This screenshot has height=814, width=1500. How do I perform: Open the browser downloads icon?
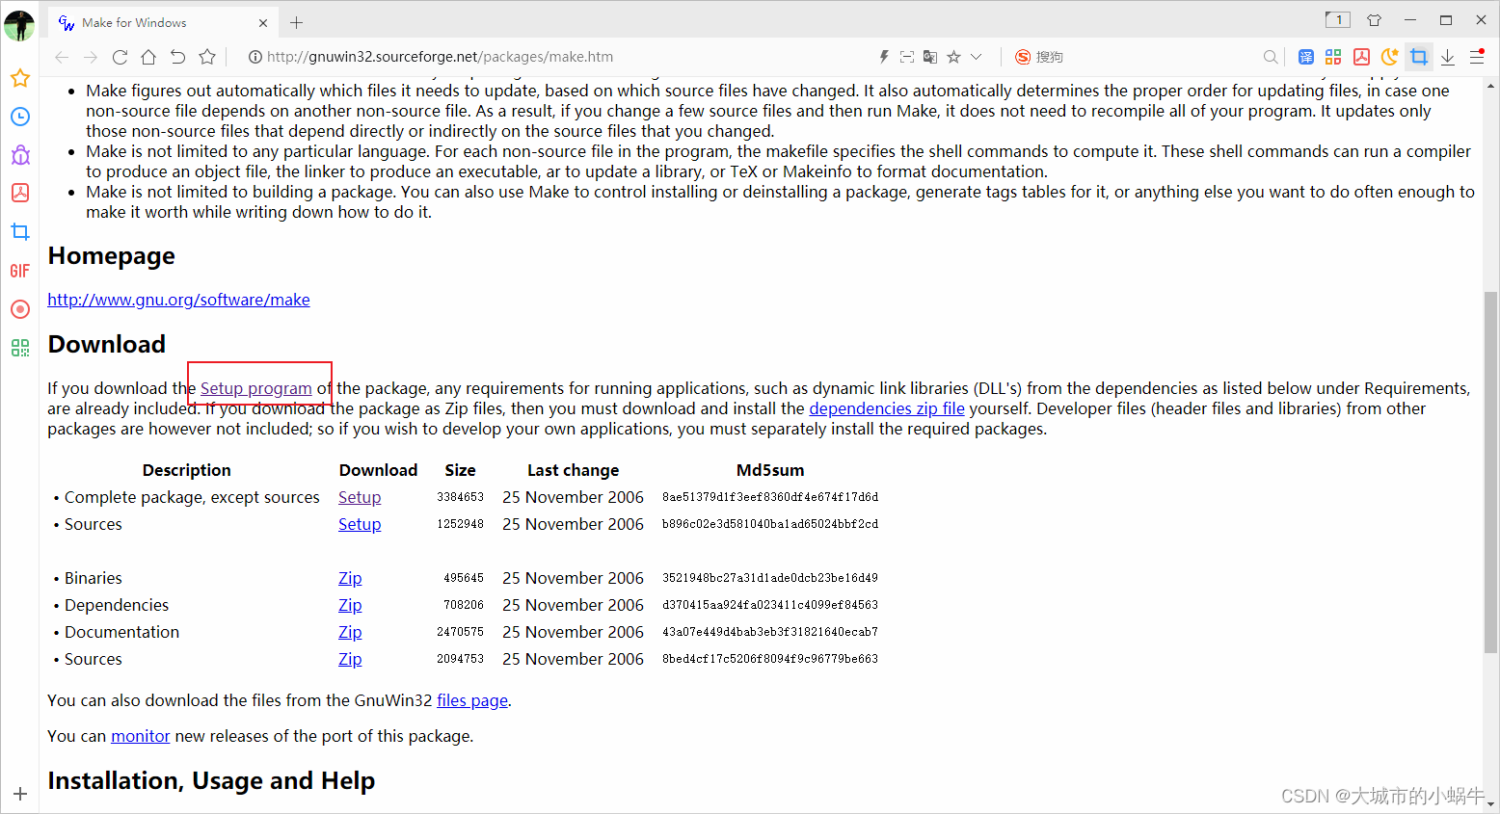(x=1447, y=58)
